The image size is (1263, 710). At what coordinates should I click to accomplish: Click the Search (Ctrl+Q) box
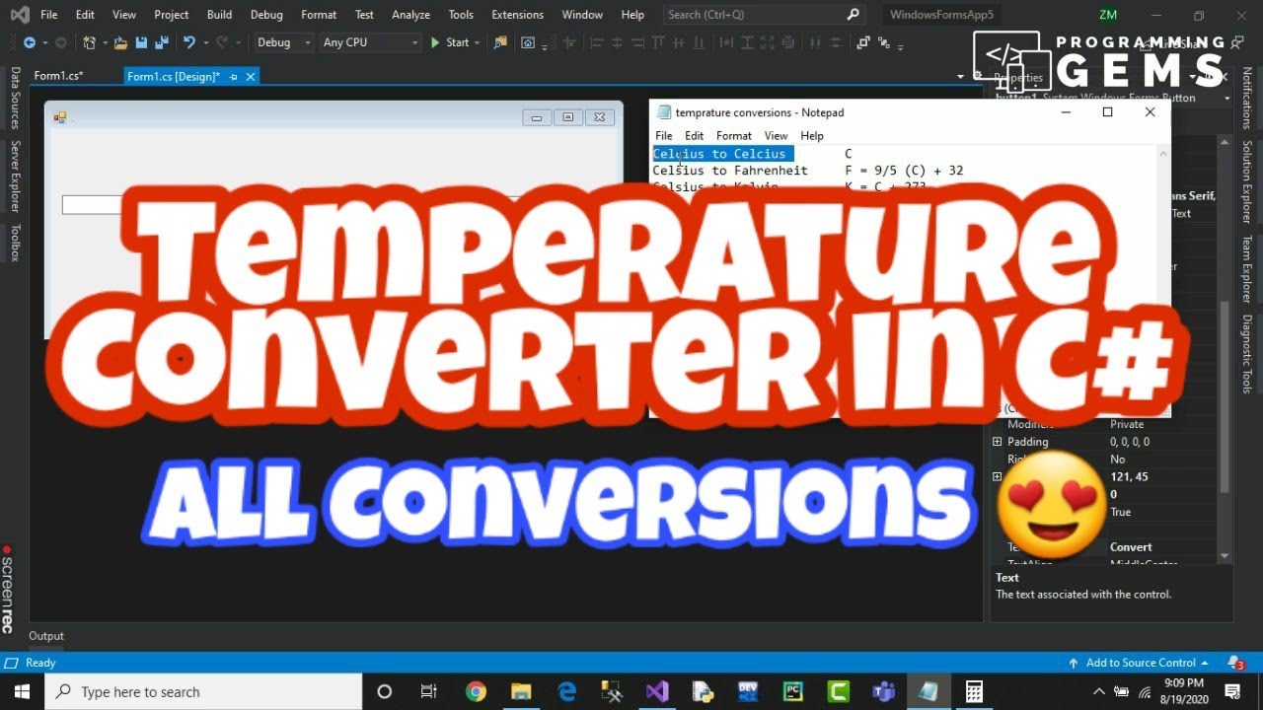(x=764, y=15)
